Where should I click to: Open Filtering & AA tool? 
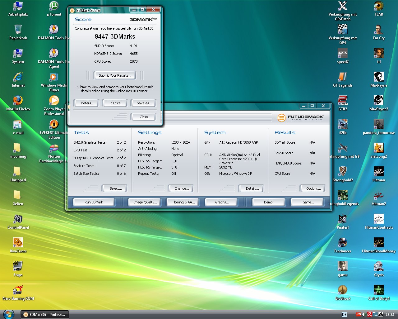[183, 202]
